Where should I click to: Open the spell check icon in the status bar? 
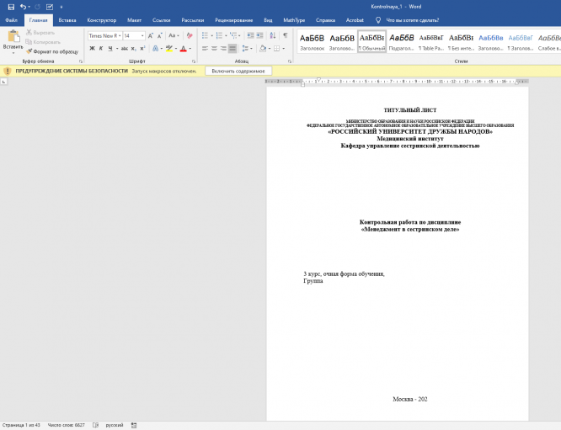click(95, 425)
